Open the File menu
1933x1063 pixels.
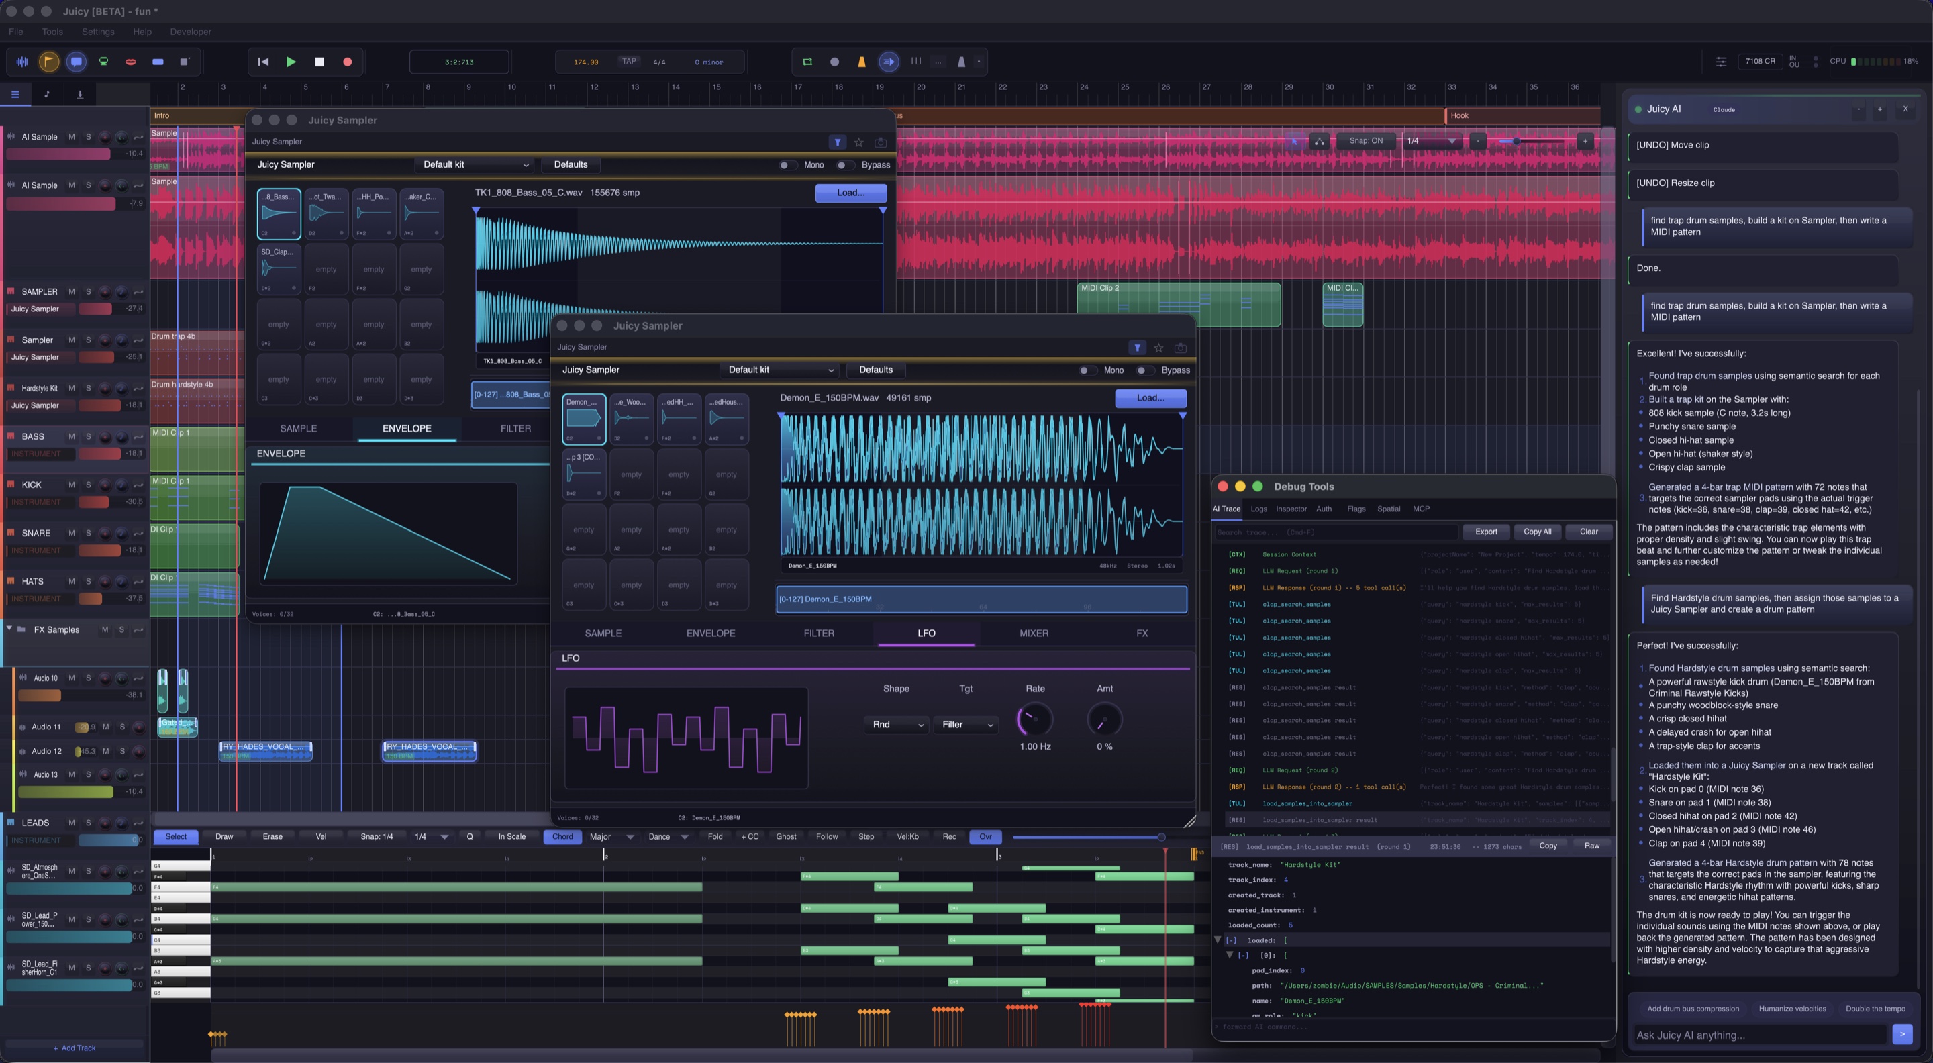pyautogui.click(x=15, y=32)
